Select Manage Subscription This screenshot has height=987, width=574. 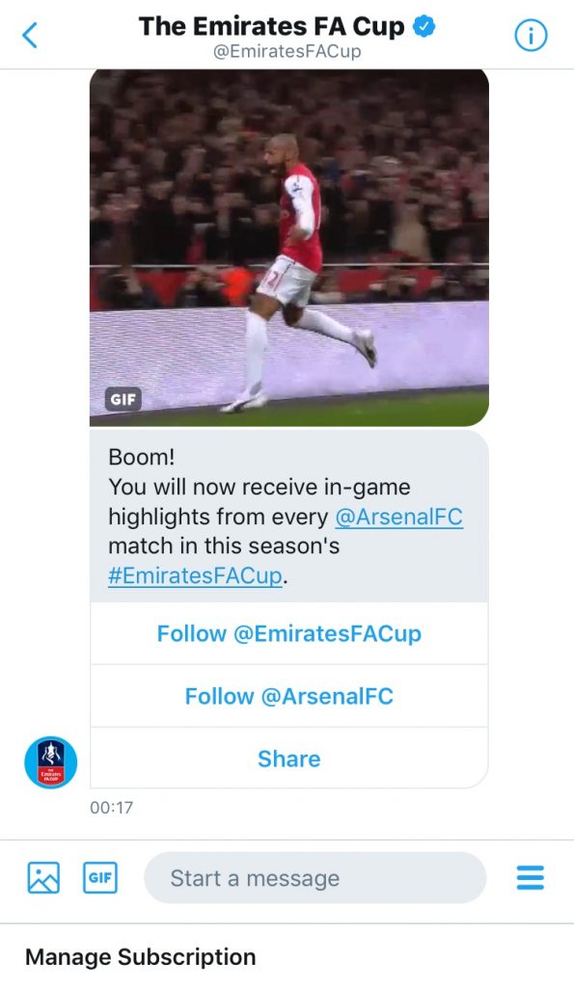point(143,956)
